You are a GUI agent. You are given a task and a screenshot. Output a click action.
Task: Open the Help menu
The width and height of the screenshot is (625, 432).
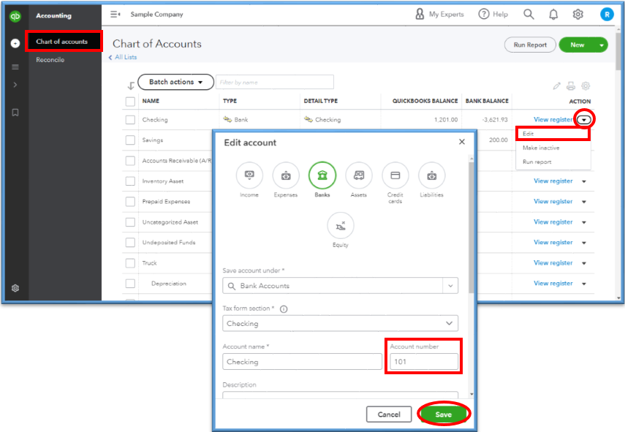pyautogui.click(x=493, y=15)
